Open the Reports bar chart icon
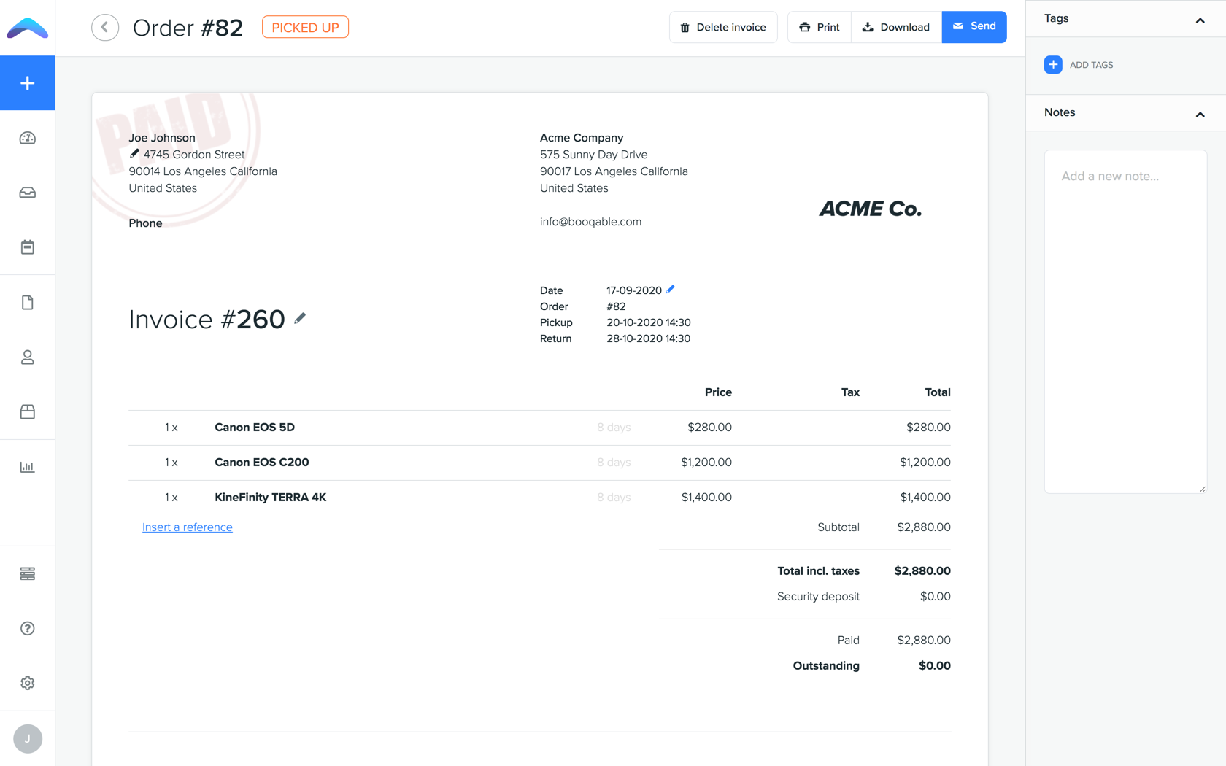Image resolution: width=1226 pixels, height=766 pixels. (x=27, y=466)
